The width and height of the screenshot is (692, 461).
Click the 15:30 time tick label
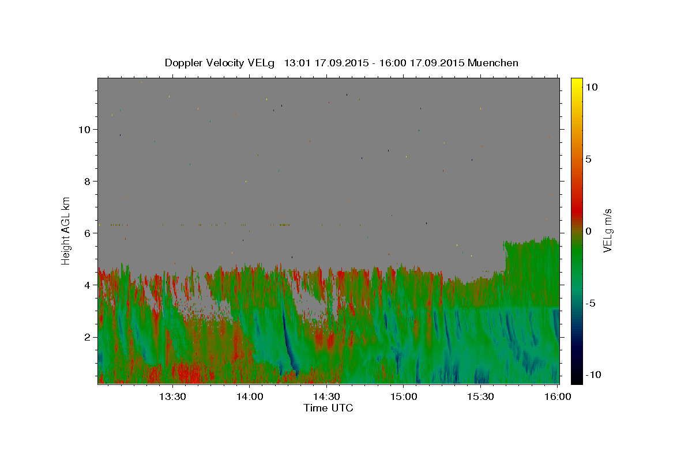coord(480,396)
